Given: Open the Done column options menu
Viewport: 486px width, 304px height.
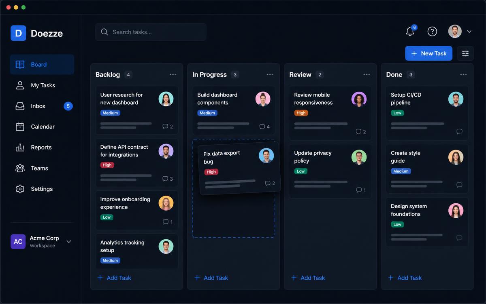Looking at the screenshot, I should pyautogui.click(x=463, y=74).
